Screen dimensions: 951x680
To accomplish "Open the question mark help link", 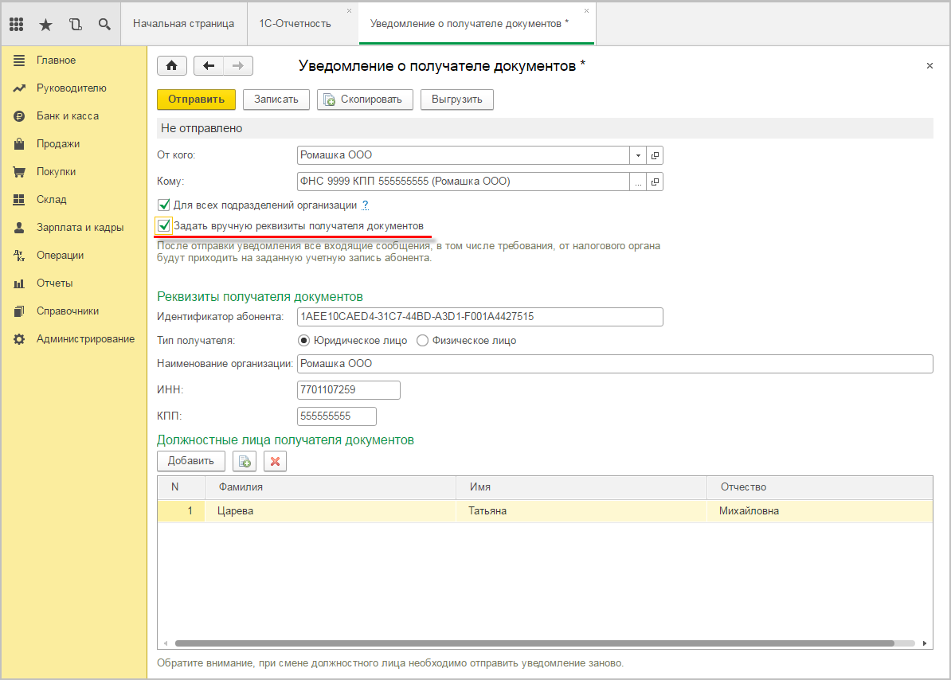I will pos(365,205).
